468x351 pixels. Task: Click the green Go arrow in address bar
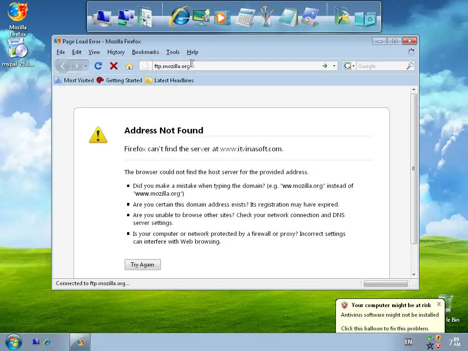[x=325, y=66]
